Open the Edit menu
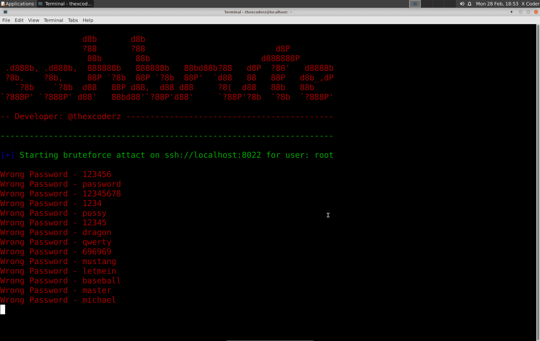This screenshot has height=341, width=540. pyautogui.click(x=19, y=20)
